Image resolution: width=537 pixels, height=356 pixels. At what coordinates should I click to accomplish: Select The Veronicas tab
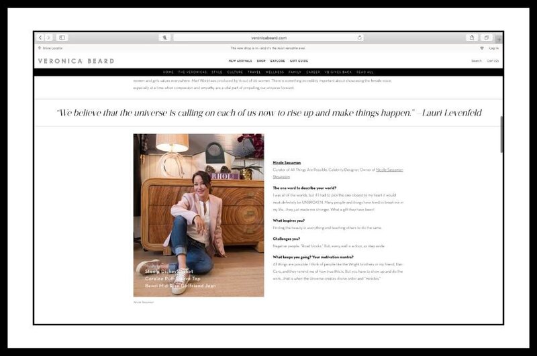point(193,72)
